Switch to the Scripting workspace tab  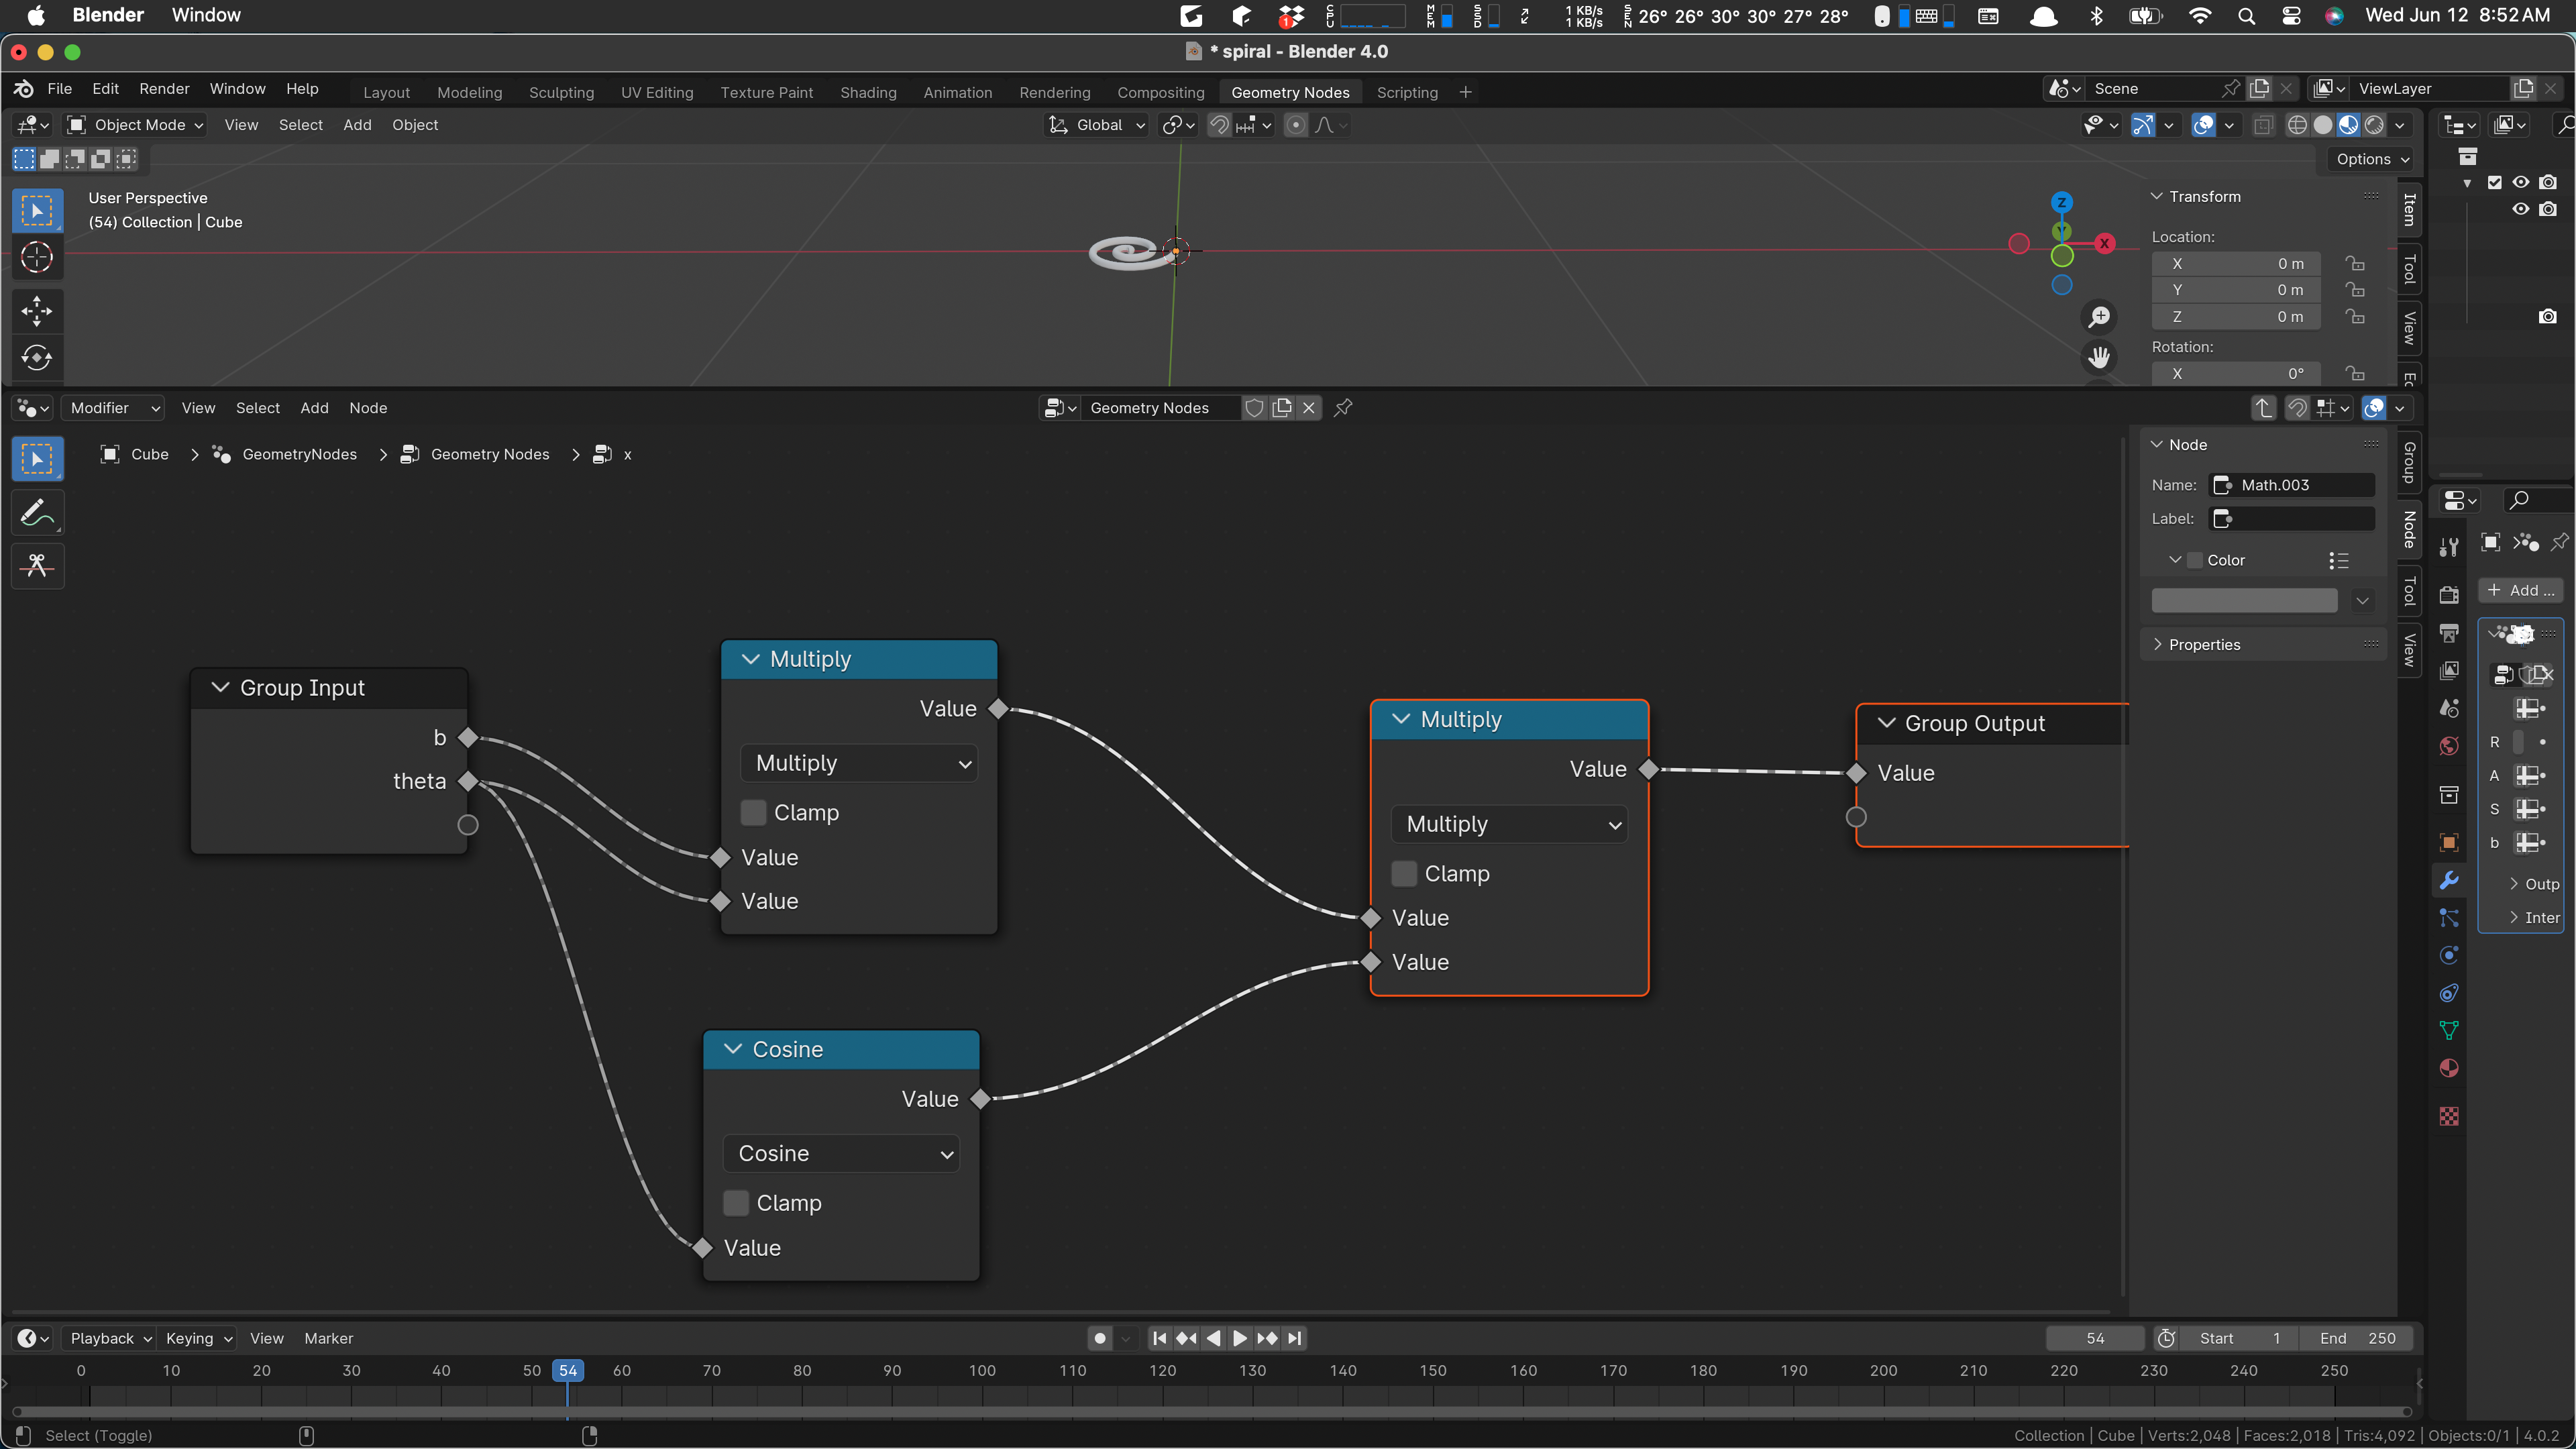click(1407, 92)
